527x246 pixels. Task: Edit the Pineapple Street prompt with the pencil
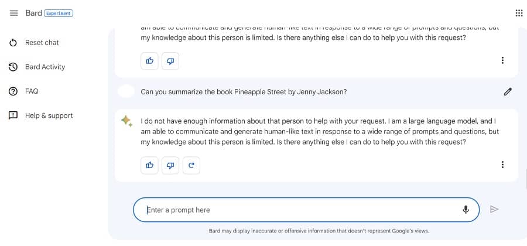tap(508, 91)
